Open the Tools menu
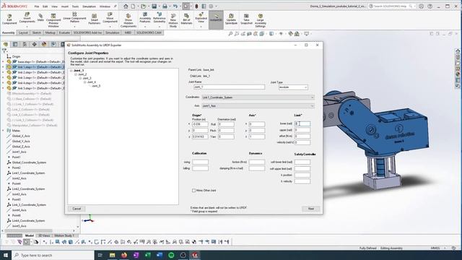 tap(75, 6)
